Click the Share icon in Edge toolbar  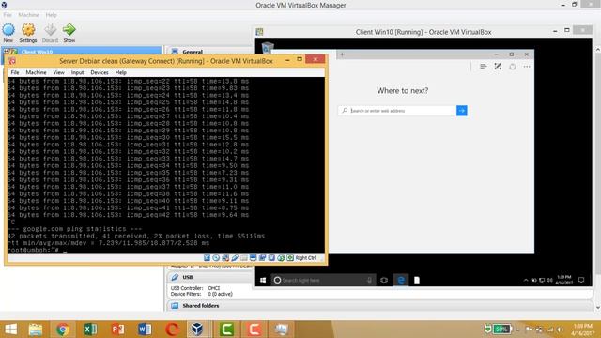[x=513, y=67]
